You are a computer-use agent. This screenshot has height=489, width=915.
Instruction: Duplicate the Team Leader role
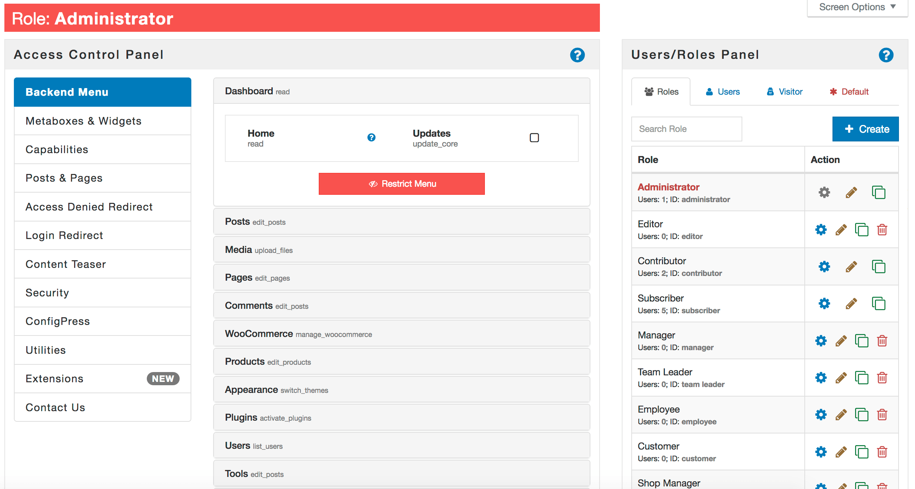(862, 378)
